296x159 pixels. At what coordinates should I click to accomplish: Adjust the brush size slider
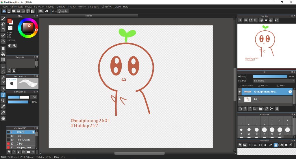pyautogui.click(x=18, y=97)
